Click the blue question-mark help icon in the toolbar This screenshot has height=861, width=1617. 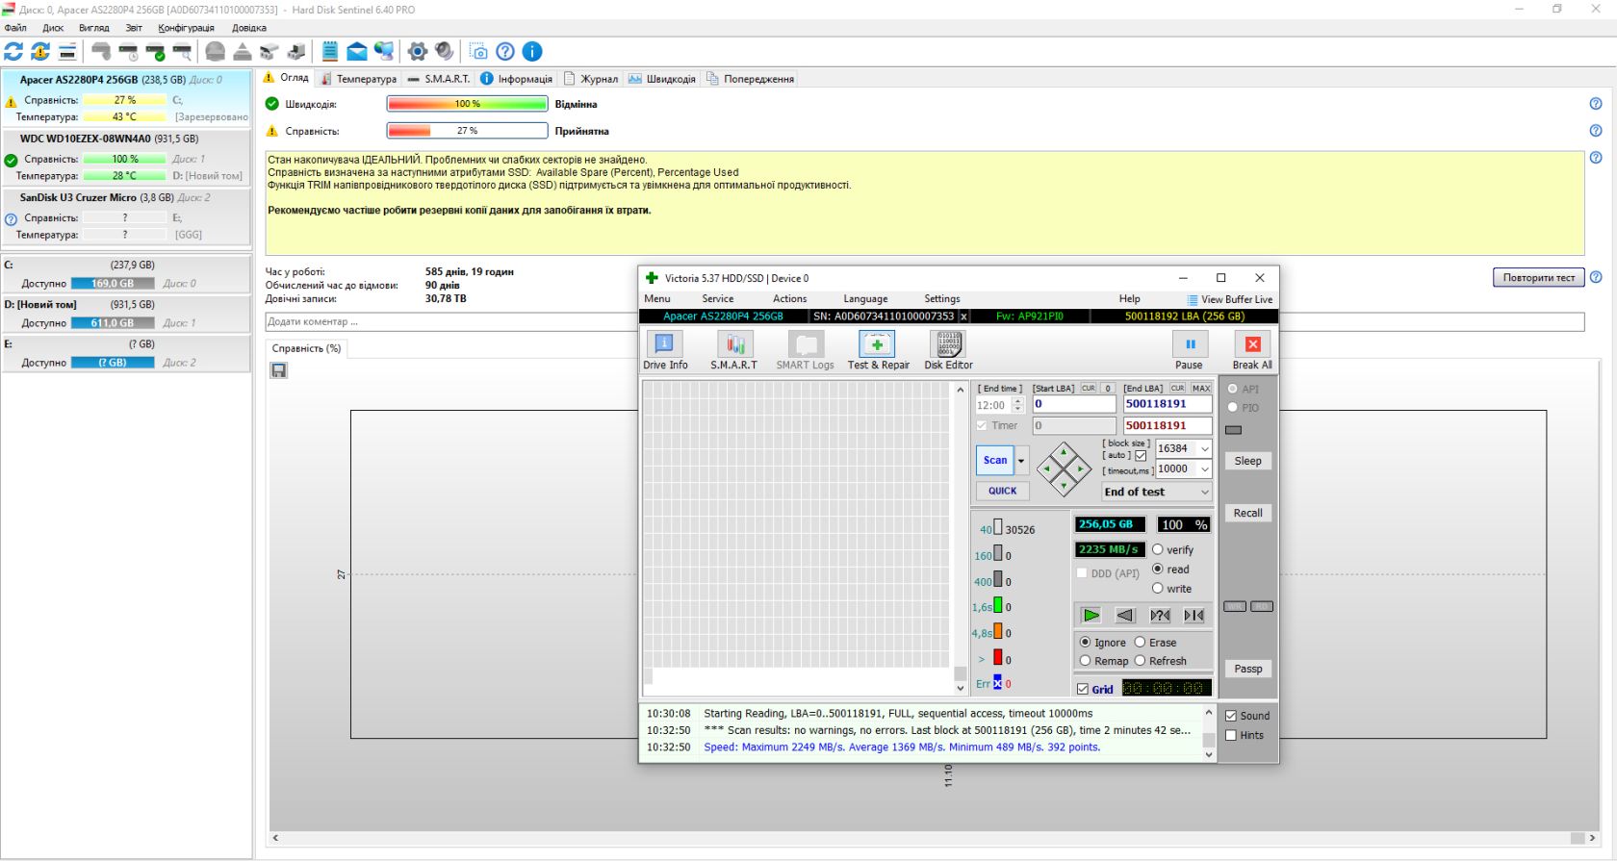pos(505,51)
